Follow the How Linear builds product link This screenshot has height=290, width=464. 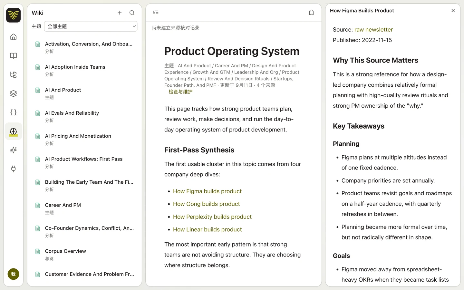207,229
